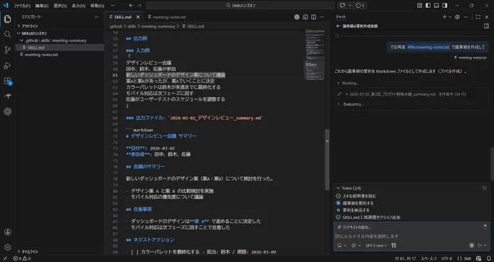Click the Copilot icon in editor toolbar
This screenshot has width=494, height=262.
(x=297, y=17)
